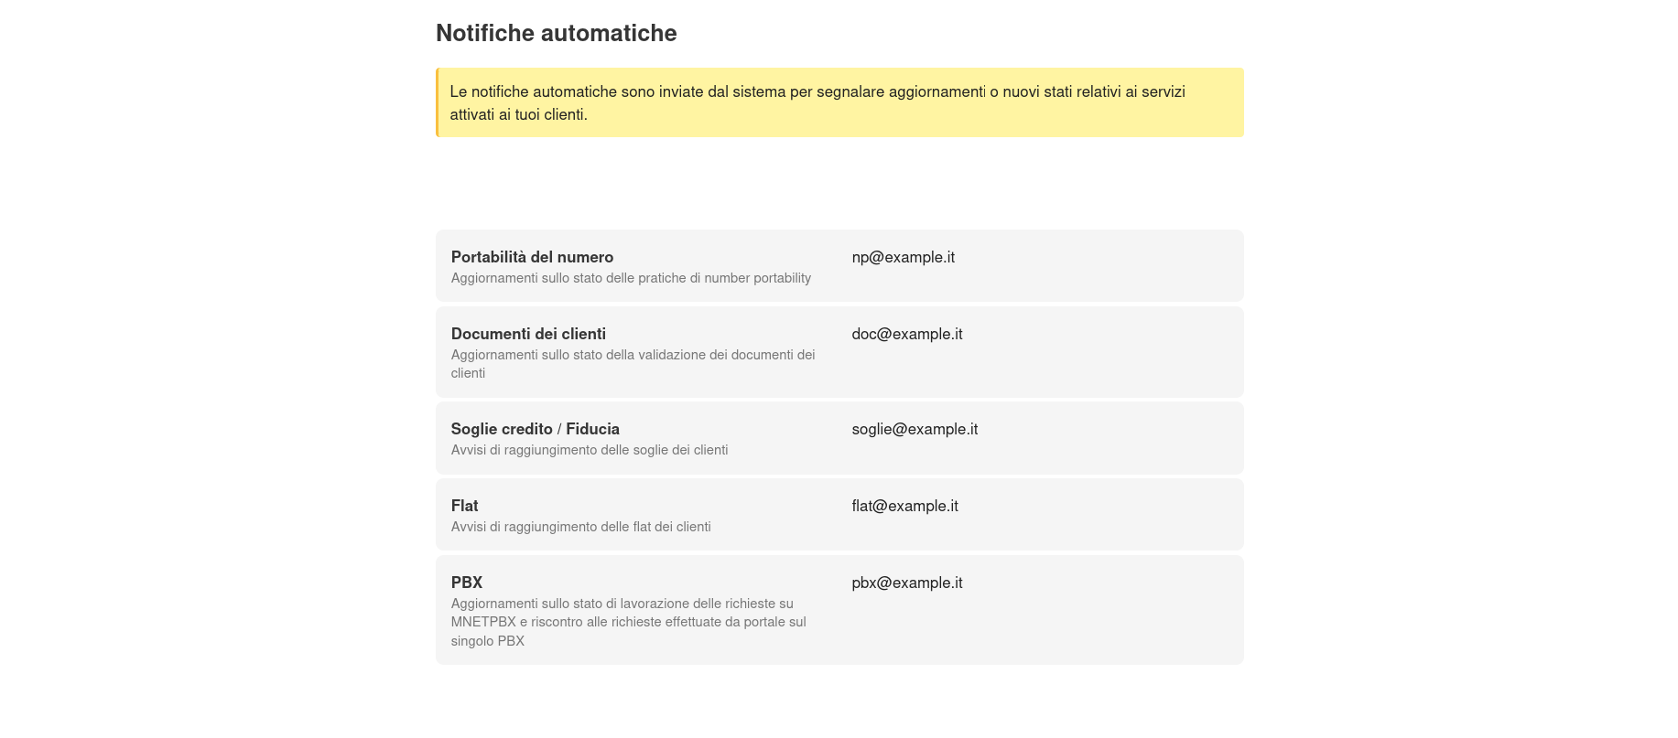Click the slash between Soglie credito and Fiducia

(559, 429)
